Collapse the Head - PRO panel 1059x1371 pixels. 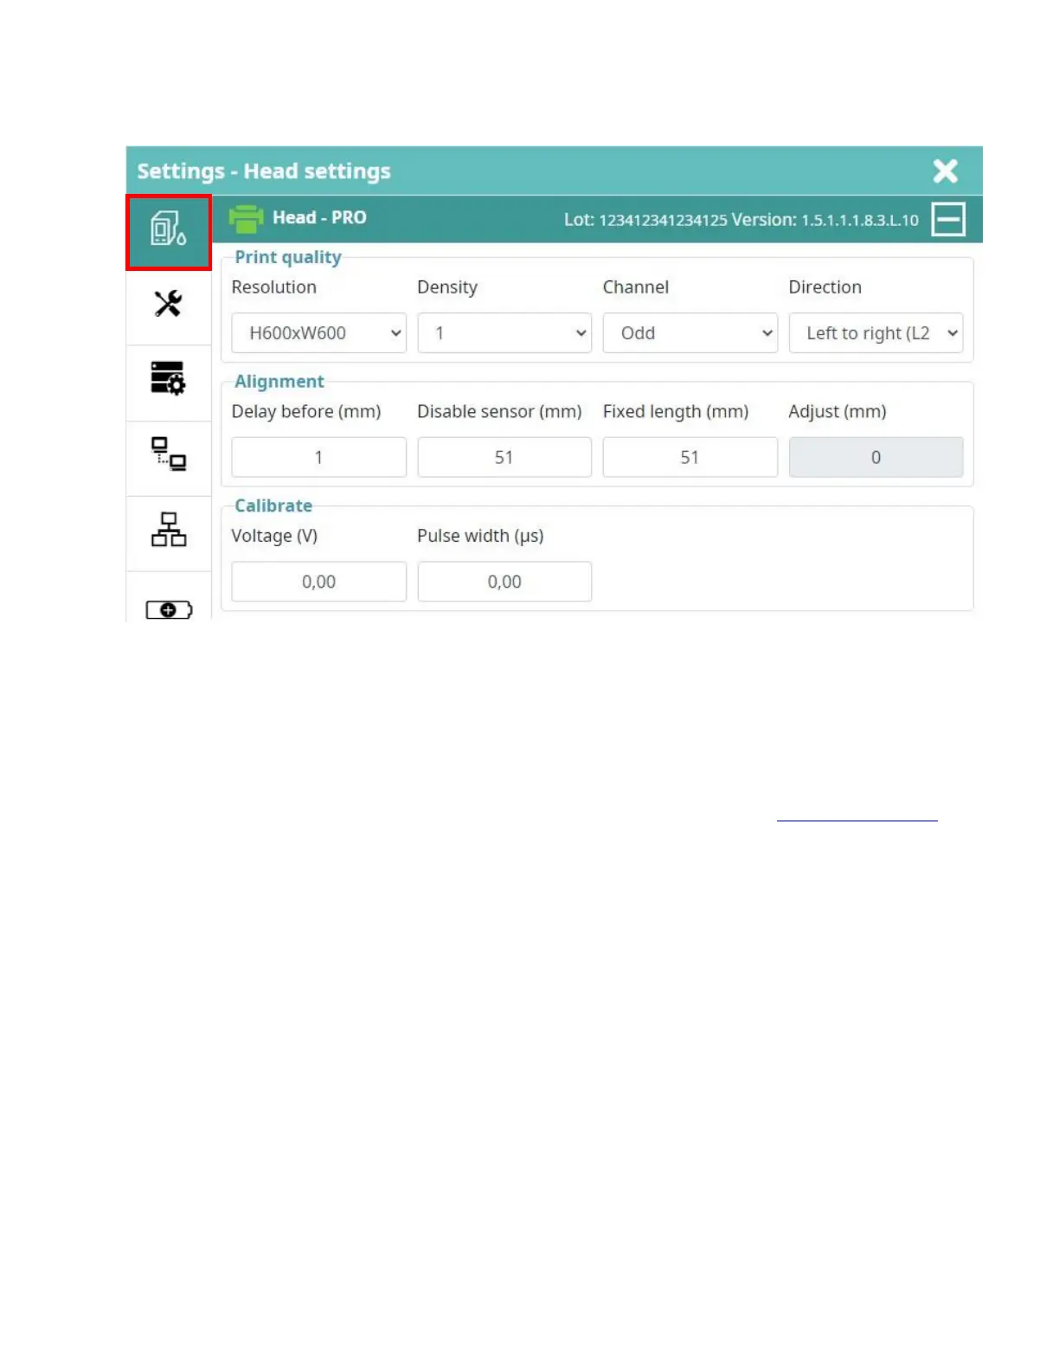[x=948, y=219]
